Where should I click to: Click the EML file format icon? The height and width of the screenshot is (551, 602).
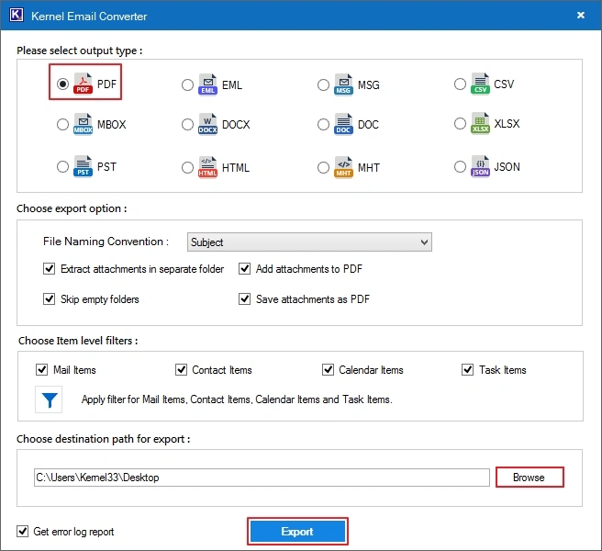click(207, 84)
